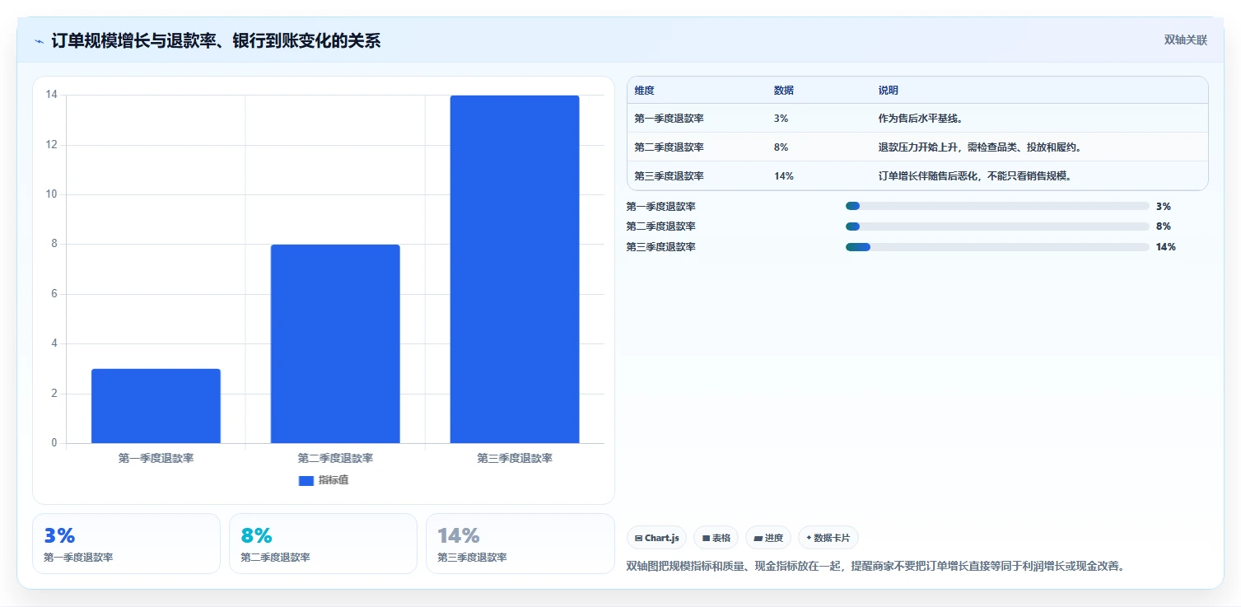This screenshot has width=1241, height=607.
Task: Click the blue color box of the 指标值 legend
Action: point(306,480)
